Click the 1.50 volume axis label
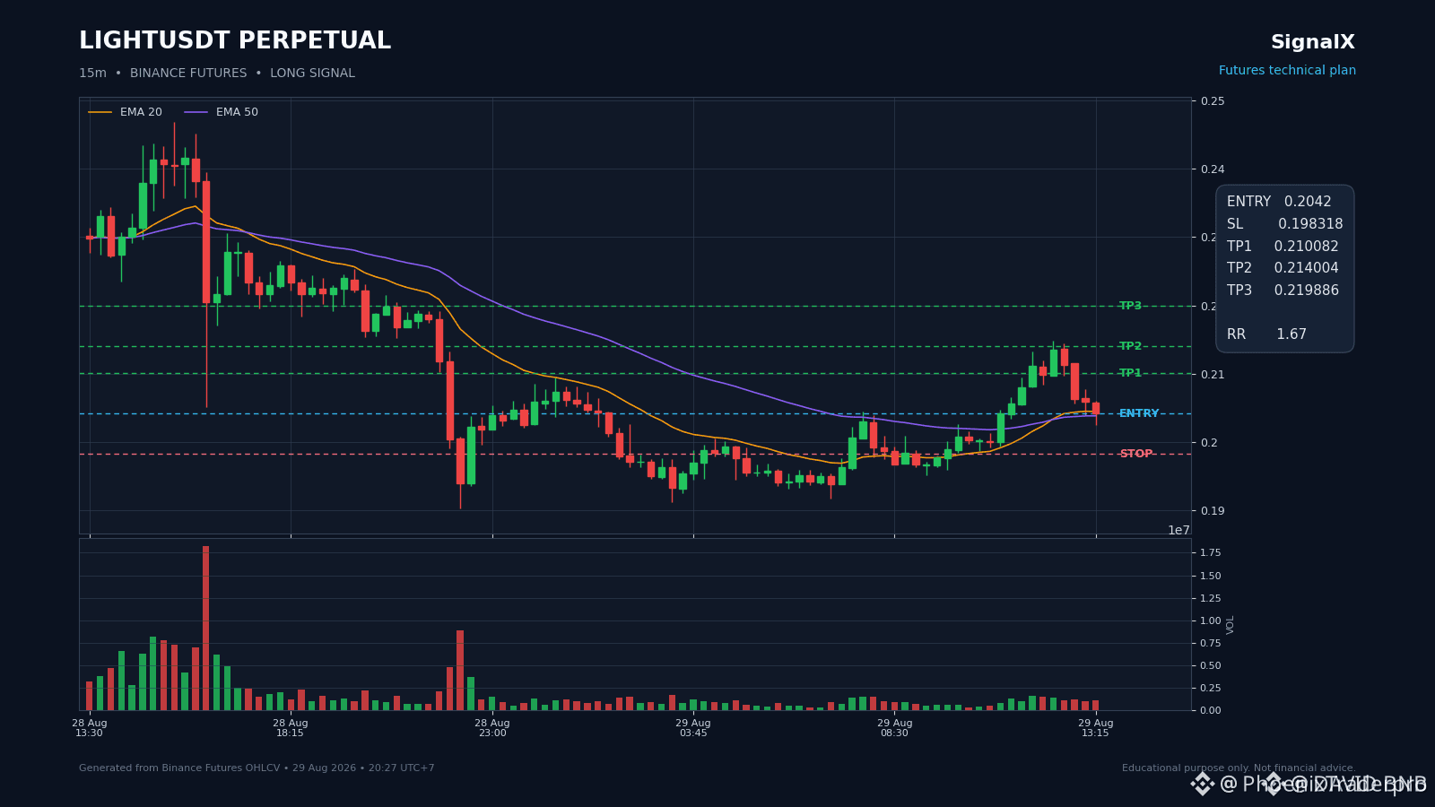 click(1211, 576)
